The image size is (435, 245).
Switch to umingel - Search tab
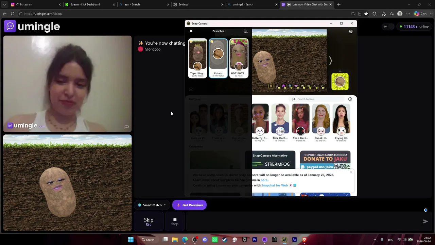(253, 4)
